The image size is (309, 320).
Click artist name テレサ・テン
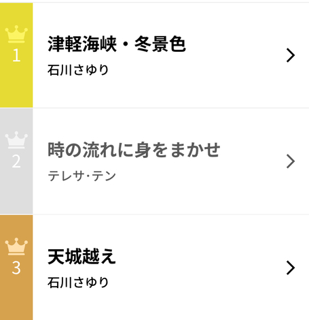[x=81, y=176]
